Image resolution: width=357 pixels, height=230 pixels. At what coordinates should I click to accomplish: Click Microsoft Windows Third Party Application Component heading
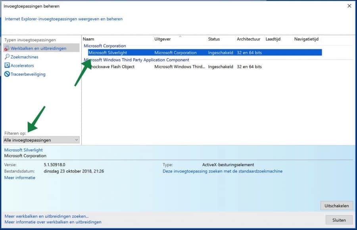[136, 60]
